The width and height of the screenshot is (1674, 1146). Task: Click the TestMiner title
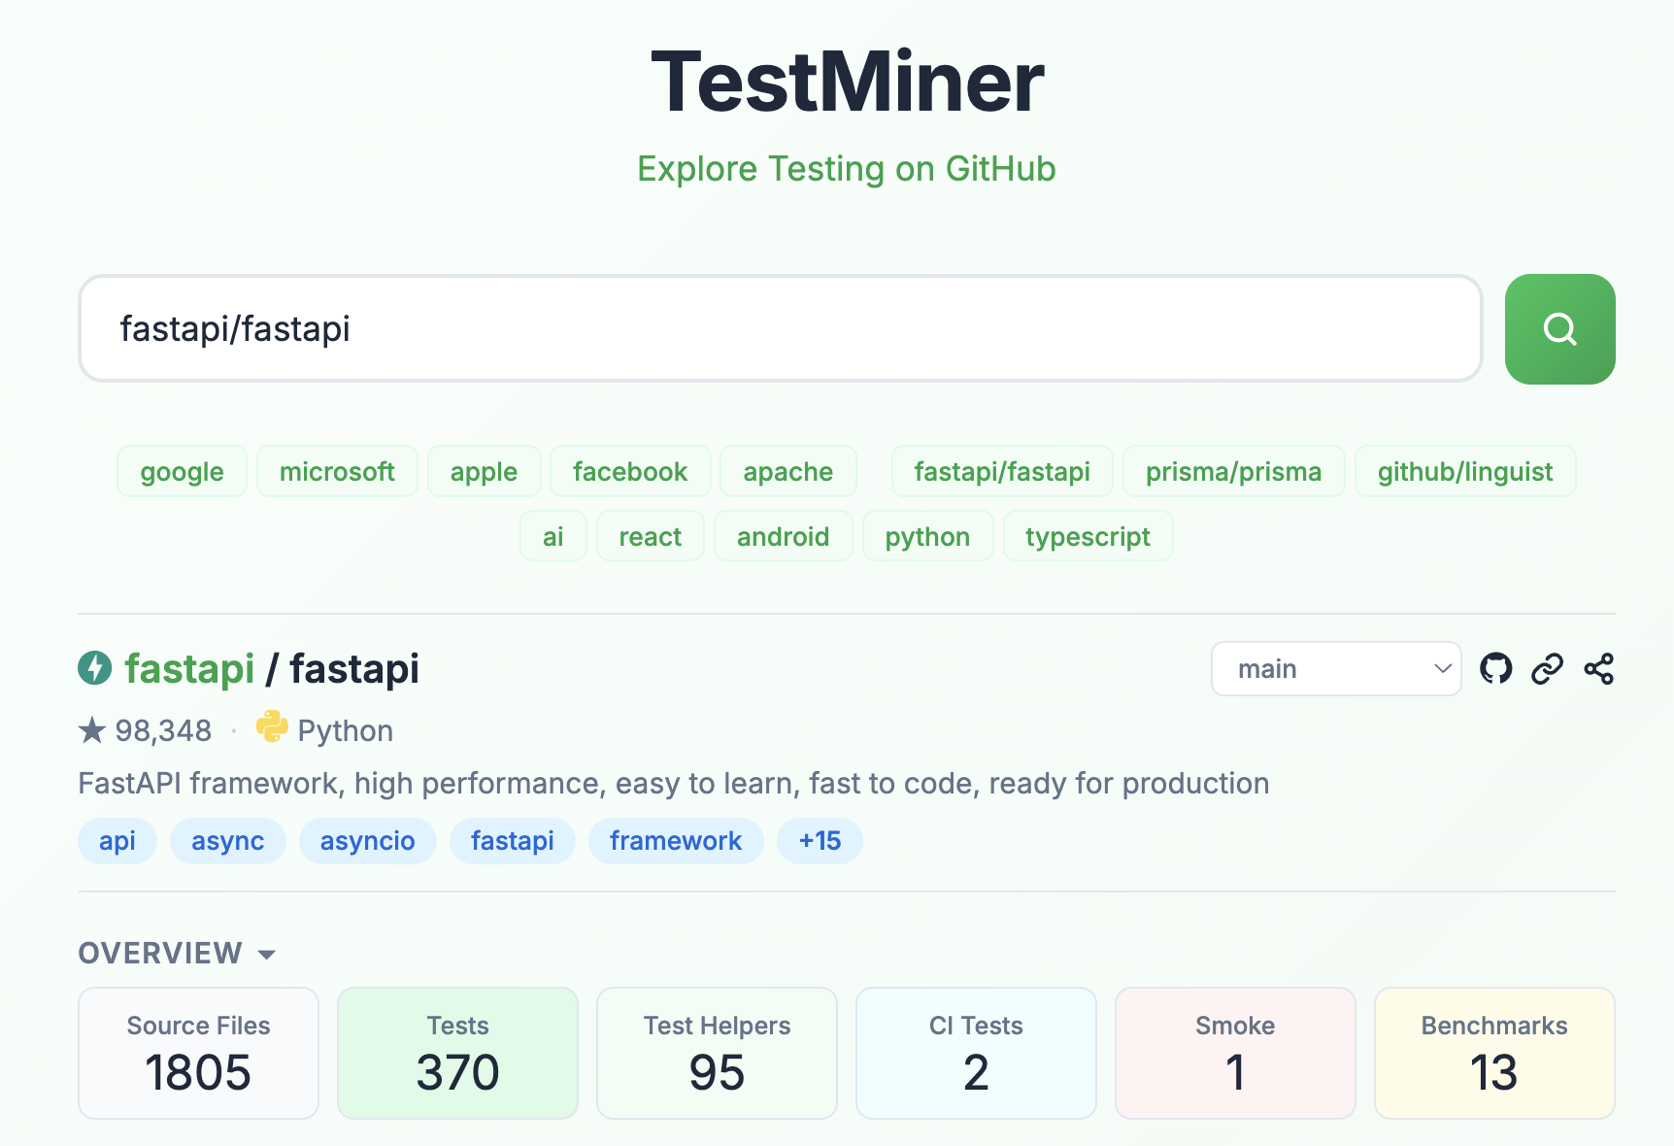847,83
